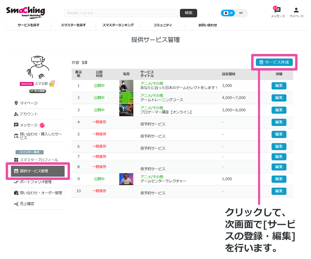Select the サービスを探す navigation tab
The width and height of the screenshot is (311, 259).
point(29,25)
